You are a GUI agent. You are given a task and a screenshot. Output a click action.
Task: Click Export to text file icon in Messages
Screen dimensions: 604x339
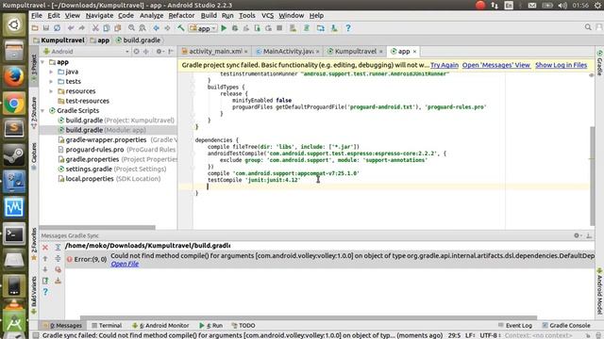tap(45, 281)
